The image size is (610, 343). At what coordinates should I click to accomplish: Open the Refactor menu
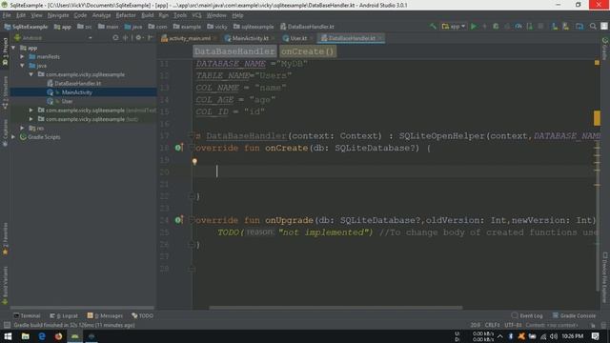tap(126, 15)
